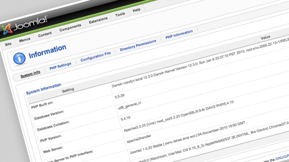Viewport: 289px width, 162px height.
Task: Open the Tools menu
Action: [x=120, y=14]
